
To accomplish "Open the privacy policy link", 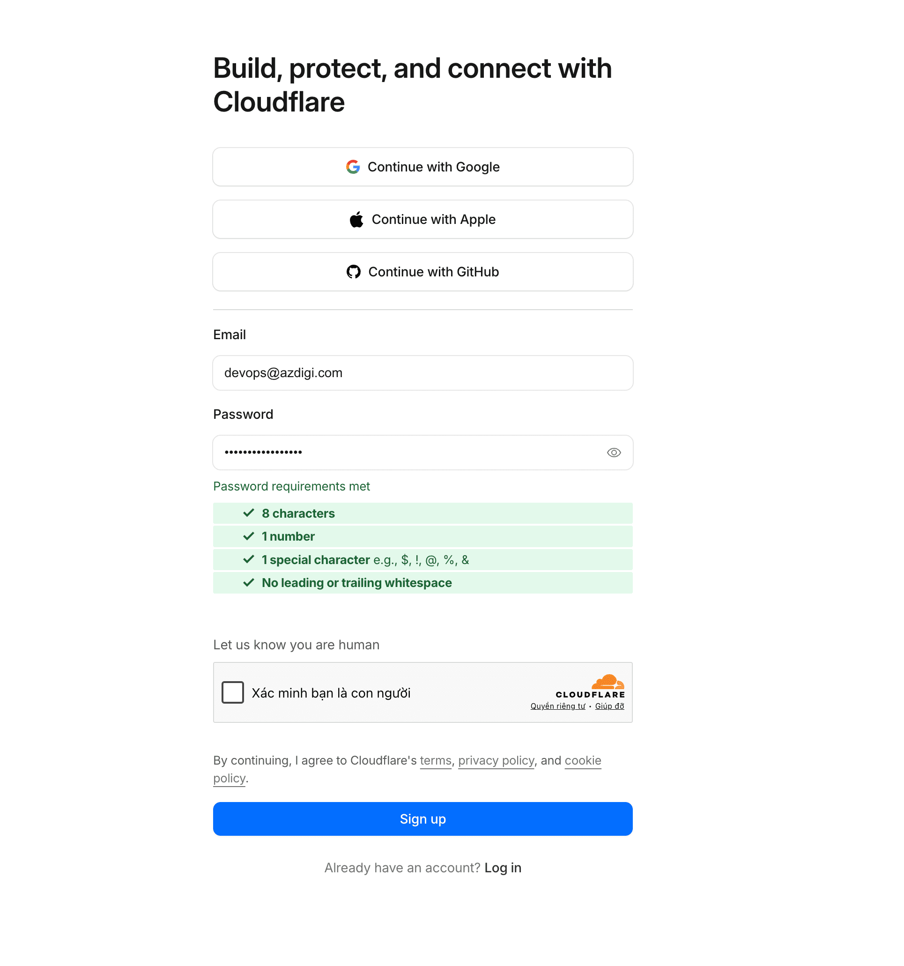I will click(x=496, y=760).
